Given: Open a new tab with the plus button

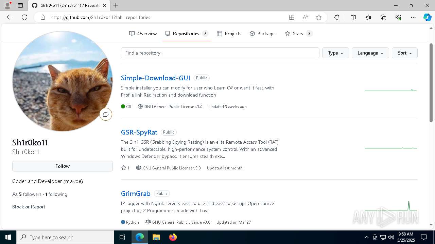Looking at the screenshot, I should (x=116, y=5).
